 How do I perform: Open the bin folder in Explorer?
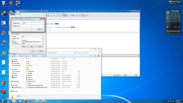coord(29,62)
